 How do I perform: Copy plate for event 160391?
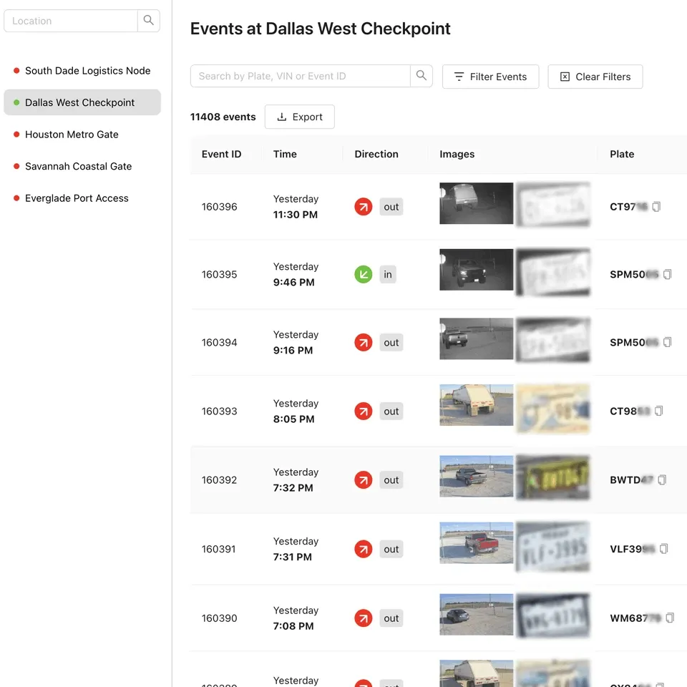664,549
